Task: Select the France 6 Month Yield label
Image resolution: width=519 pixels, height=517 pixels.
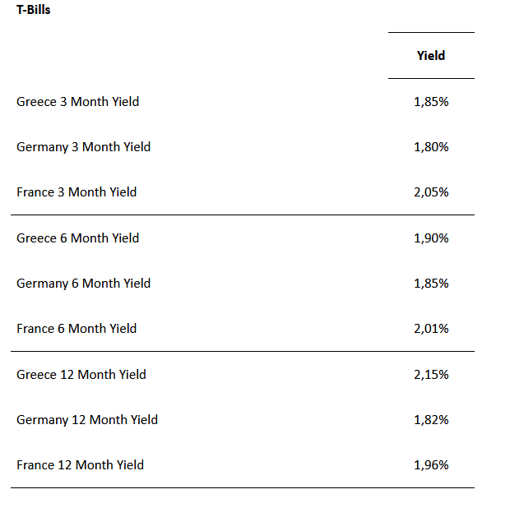Action: [x=76, y=329]
